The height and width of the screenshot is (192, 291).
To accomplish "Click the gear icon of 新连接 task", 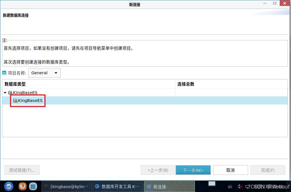I will click(149, 186).
